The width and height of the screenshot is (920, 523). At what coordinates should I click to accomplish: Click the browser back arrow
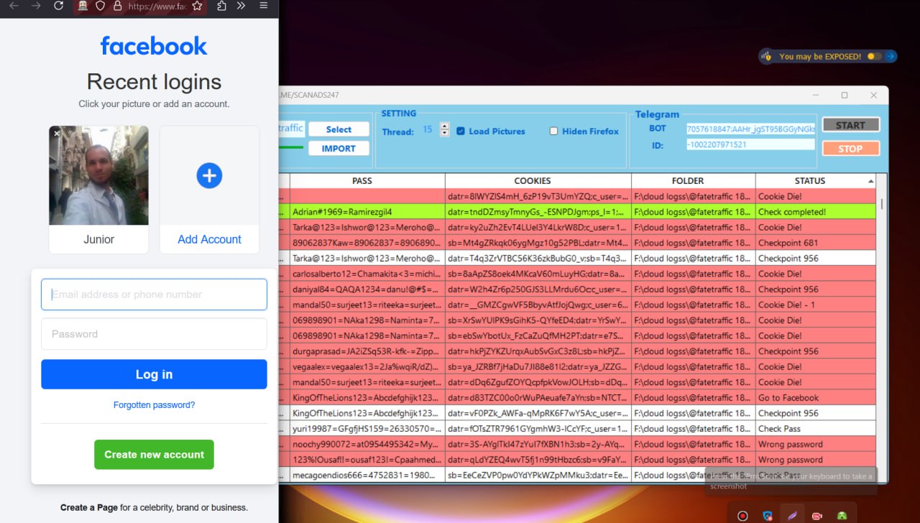point(14,6)
